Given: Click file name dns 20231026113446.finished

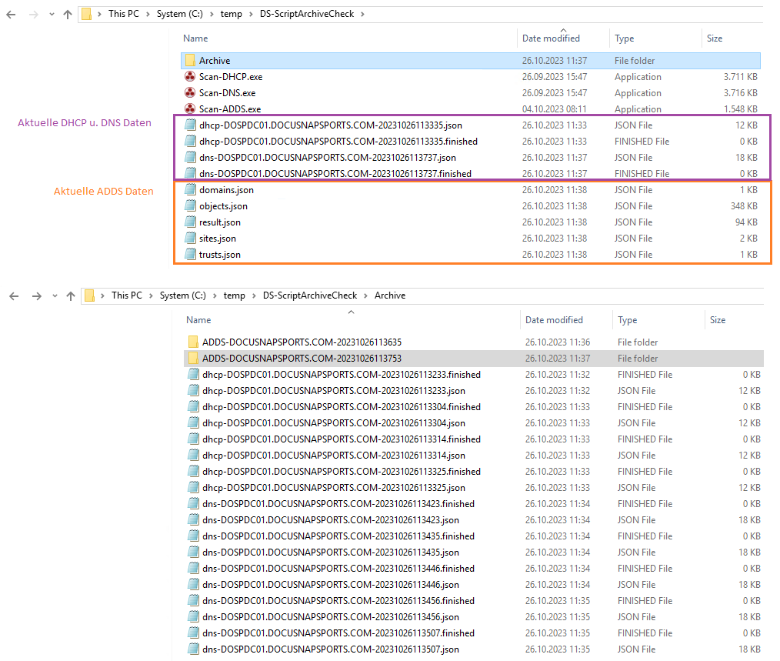Looking at the screenshot, I should [338, 569].
